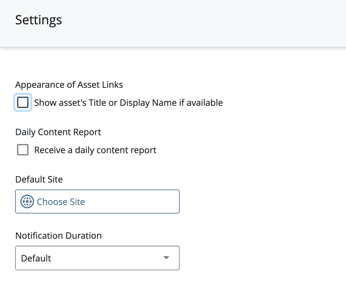Image resolution: width=346 pixels, height=288 pixels.
Task: Click the daily content report checkbox label
Action: tap(95, 150)
